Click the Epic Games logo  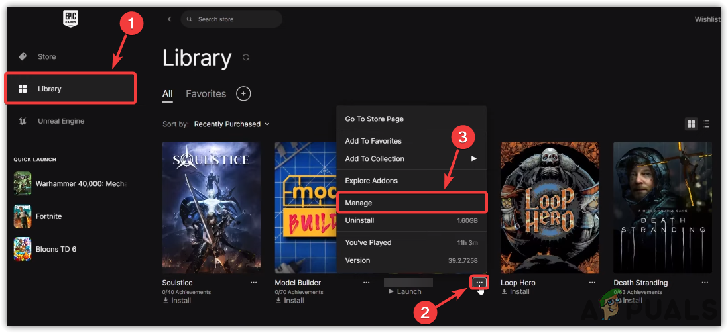(x=70, y=19)
